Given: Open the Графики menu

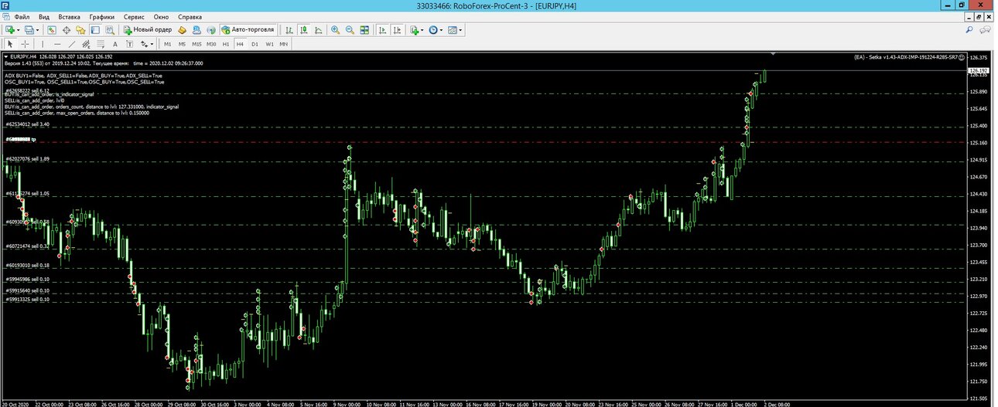Looking at the screenshot, I should click(x=101, y=17).
